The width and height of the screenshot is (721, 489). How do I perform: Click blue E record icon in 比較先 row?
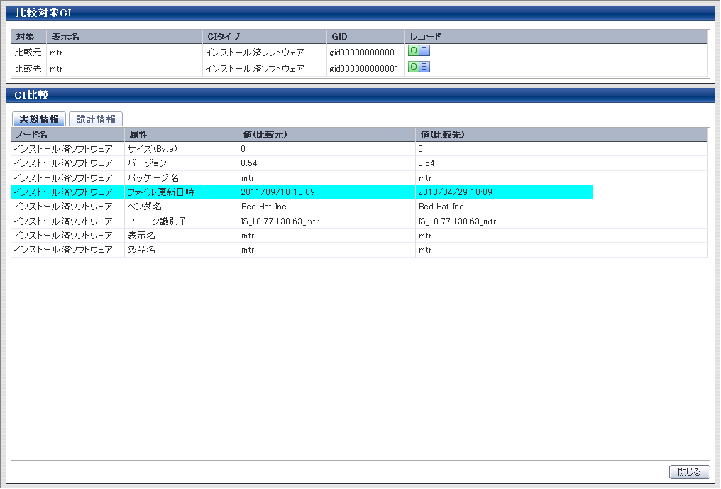tap(424, 67)
